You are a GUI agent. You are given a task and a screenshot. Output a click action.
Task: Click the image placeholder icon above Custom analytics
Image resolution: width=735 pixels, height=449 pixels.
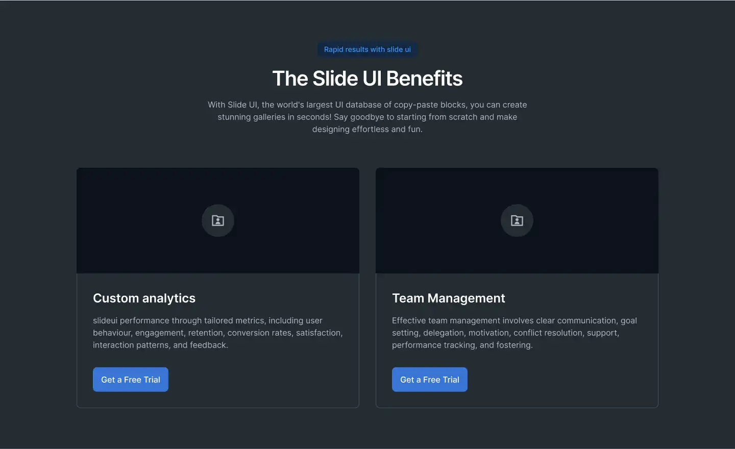[218, 220]
